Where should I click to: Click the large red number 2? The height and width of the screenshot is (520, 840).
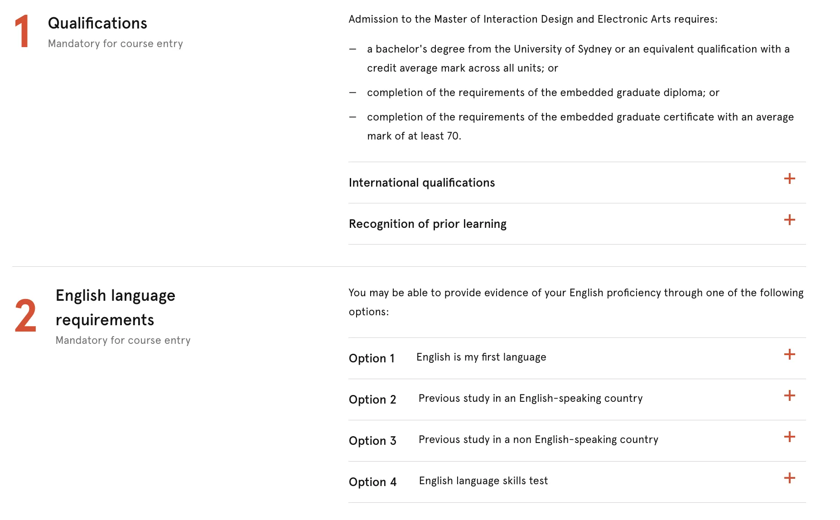pos(25,316)
